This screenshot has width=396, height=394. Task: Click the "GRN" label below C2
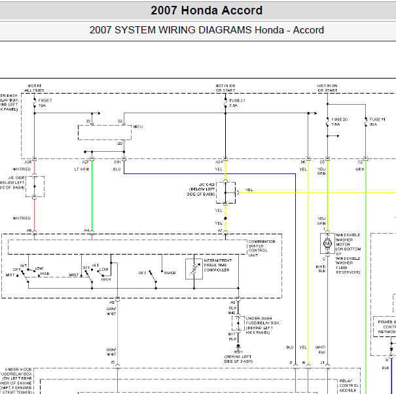pyautogui.click(x=359, y=170)
